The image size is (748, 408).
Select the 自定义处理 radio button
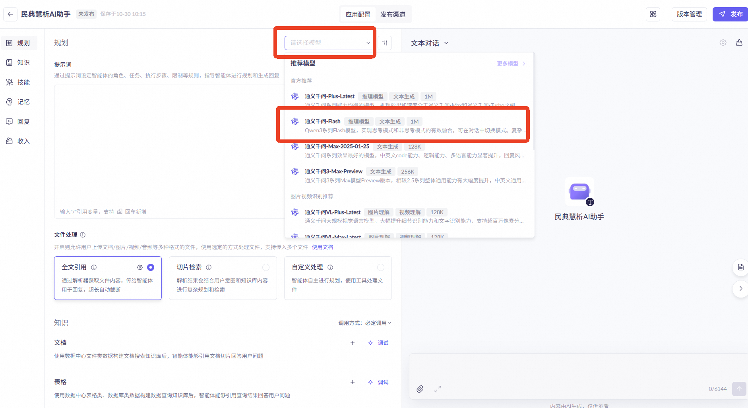(x=381, y=267)
